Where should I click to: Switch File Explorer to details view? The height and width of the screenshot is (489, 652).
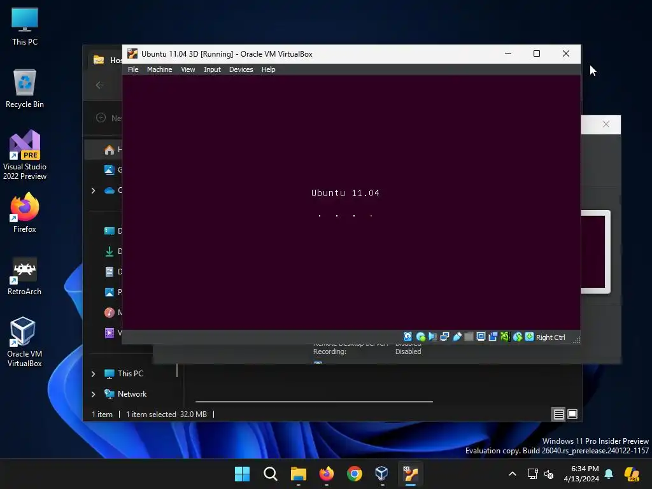point(558,414)
